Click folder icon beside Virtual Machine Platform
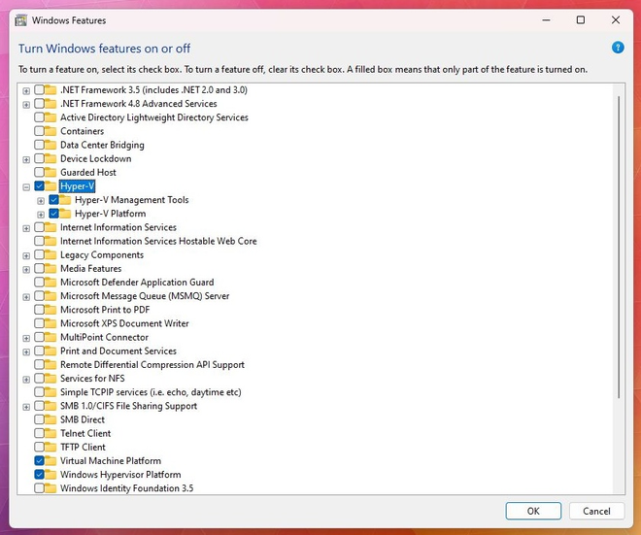 pos(51,460)
